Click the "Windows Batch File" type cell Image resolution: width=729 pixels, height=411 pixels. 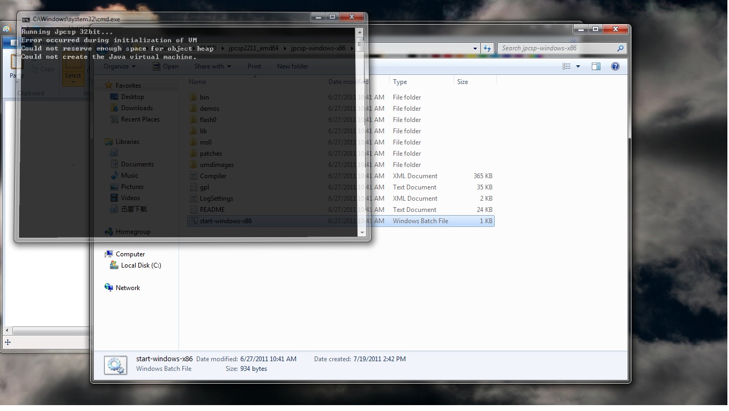coord(420,221)
